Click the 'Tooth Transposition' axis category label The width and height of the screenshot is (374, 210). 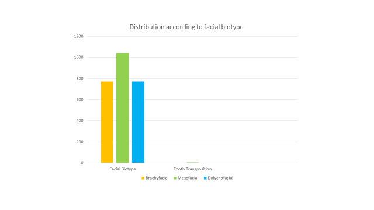click(x=192, y=169)
